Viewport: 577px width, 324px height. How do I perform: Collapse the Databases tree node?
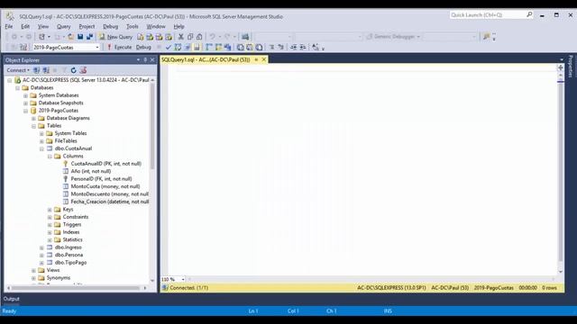(x=17, y=88)
